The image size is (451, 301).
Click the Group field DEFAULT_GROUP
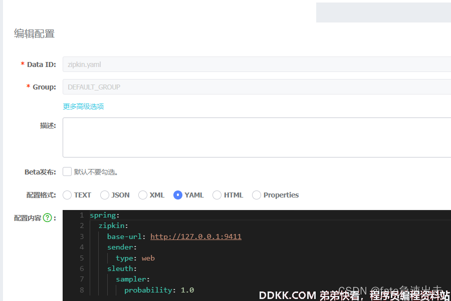257,86
